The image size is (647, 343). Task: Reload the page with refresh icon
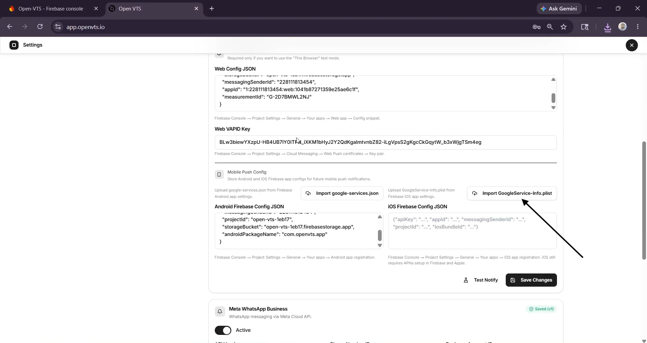click(x=40, y=27)
